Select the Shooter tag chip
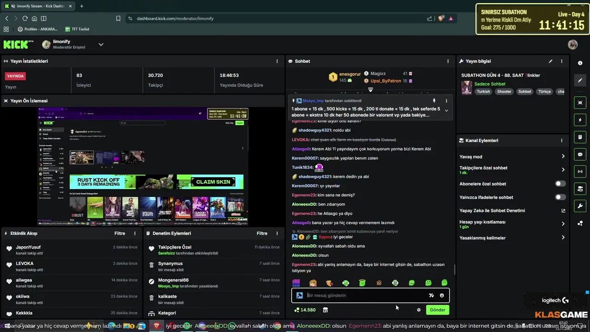590x332 pixels. [504, 91]
